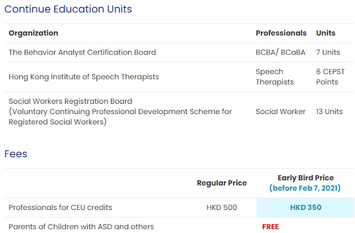Click the Continue Education Units heading
Viewport: 355px width, 233px height.
[x=68, y=9]
